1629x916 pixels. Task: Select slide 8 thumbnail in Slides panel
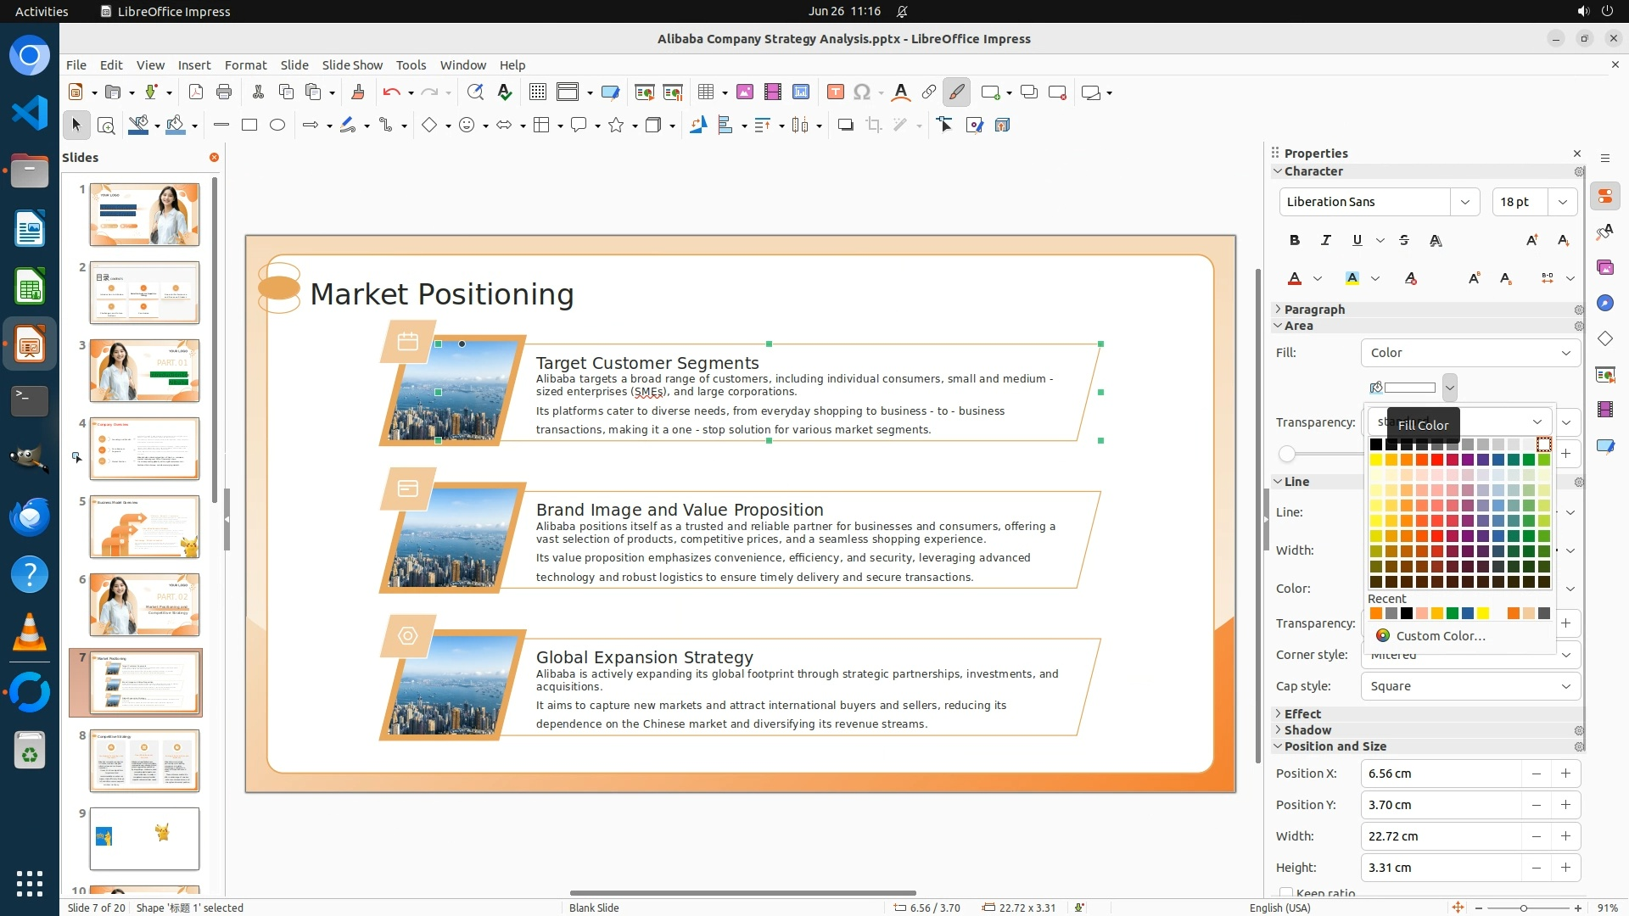tap(144, 760)
